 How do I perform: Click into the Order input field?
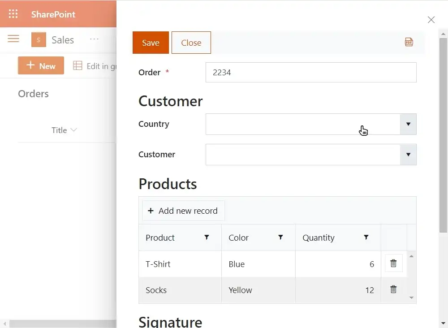311,72
